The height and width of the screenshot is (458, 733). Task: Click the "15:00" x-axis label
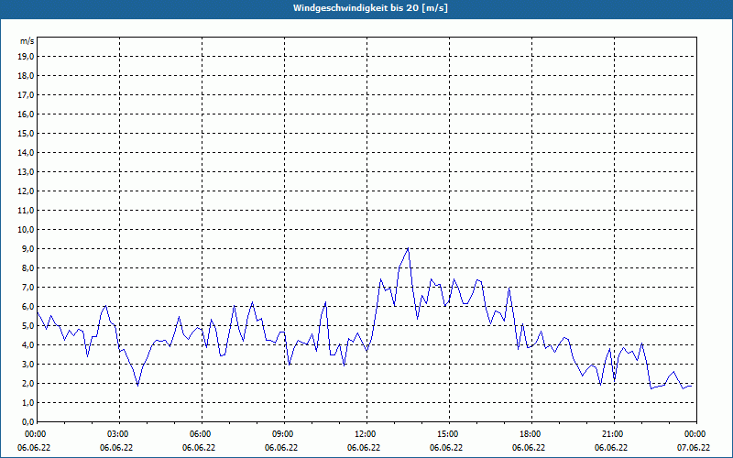click(449, 434)
